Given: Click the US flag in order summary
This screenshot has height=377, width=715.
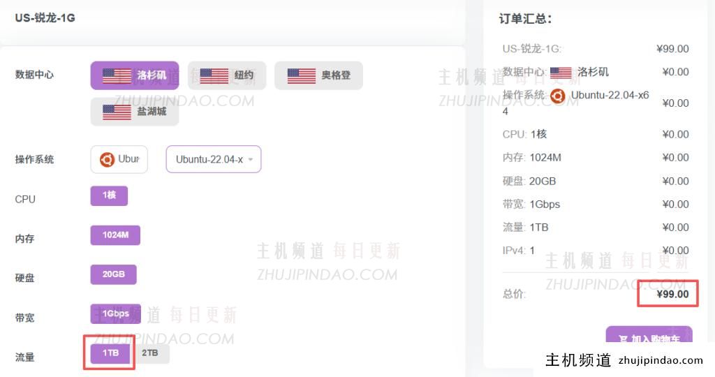Looking at the screenshot, I should (x=561, y=73).
